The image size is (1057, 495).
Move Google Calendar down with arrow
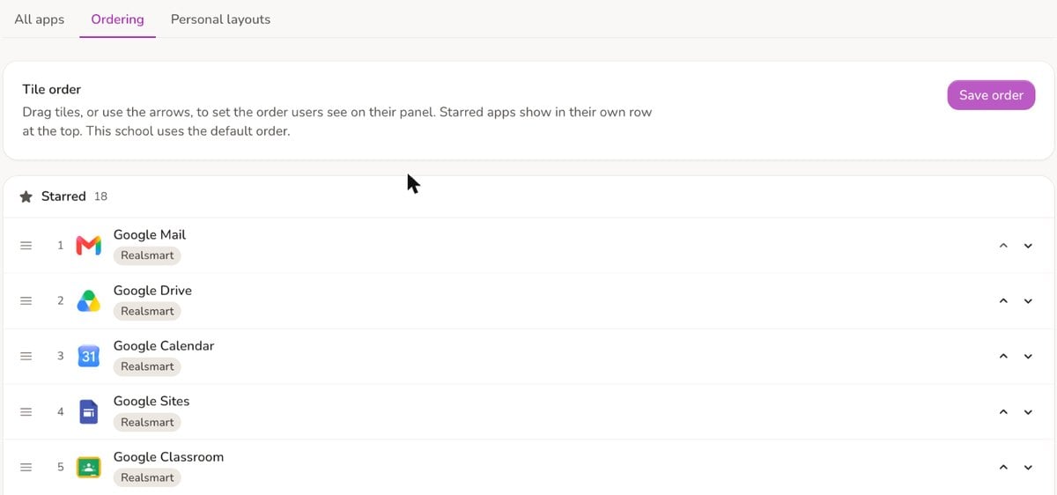[1028, 357]
